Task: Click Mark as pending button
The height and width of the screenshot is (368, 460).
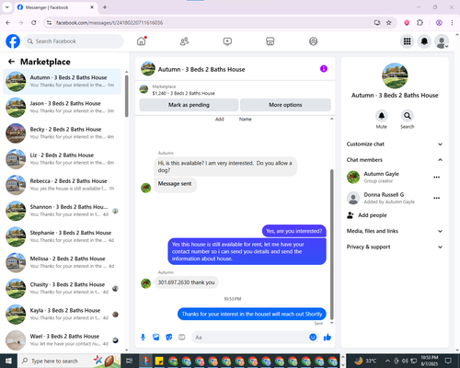Action: pos(189,105)
